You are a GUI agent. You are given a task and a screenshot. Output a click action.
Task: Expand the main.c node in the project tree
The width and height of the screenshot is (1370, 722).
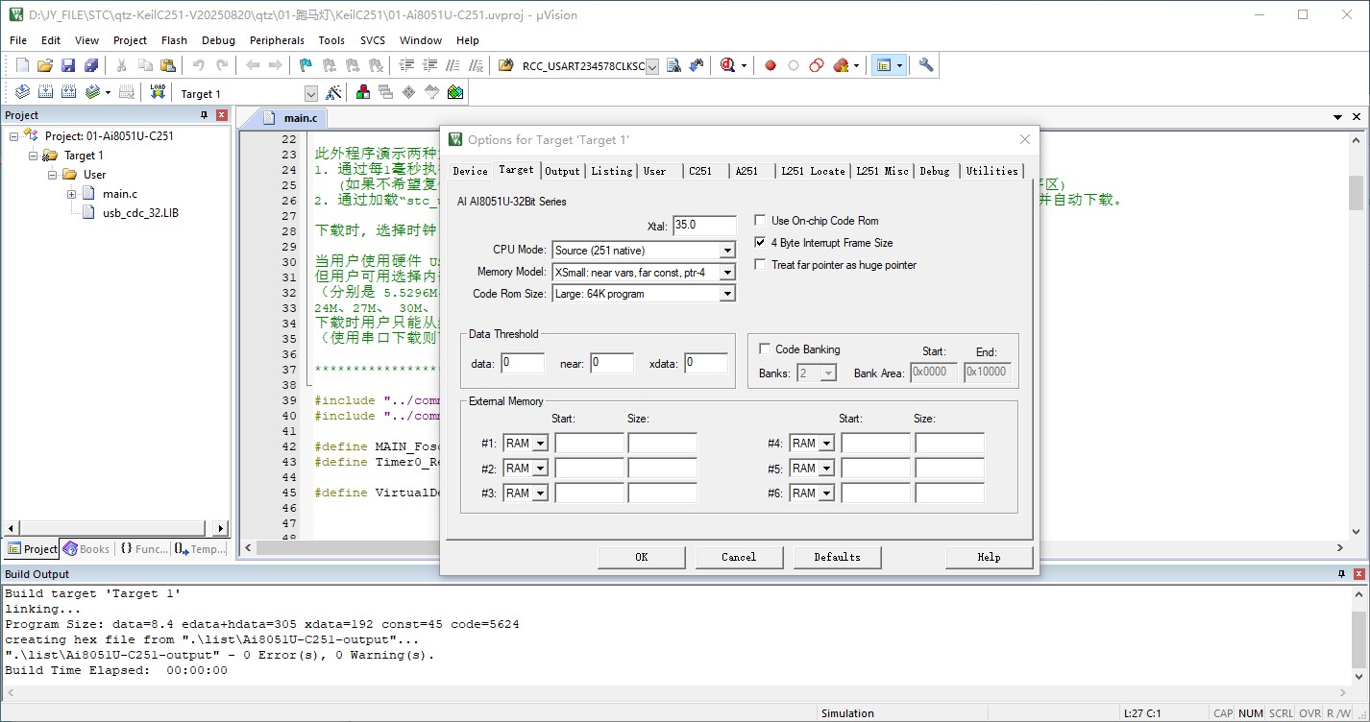click(72, 194)
